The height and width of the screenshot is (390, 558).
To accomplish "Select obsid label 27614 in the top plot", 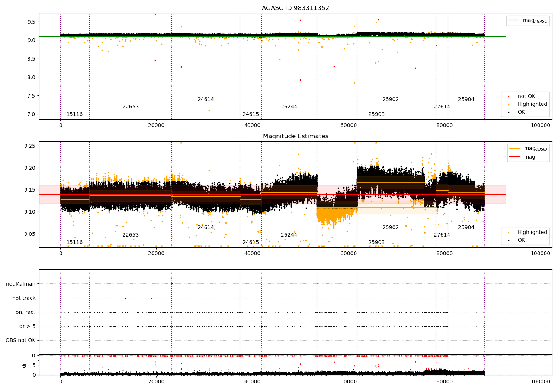I will [x=442, y=107].
